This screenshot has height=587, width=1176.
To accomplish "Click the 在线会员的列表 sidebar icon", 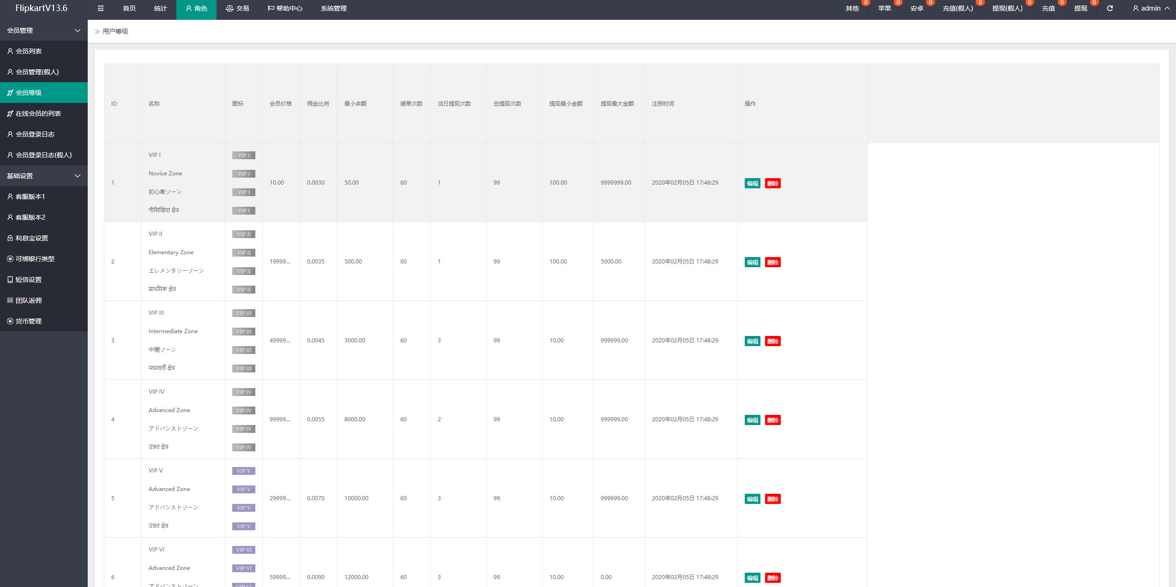I will click(10, 114).
